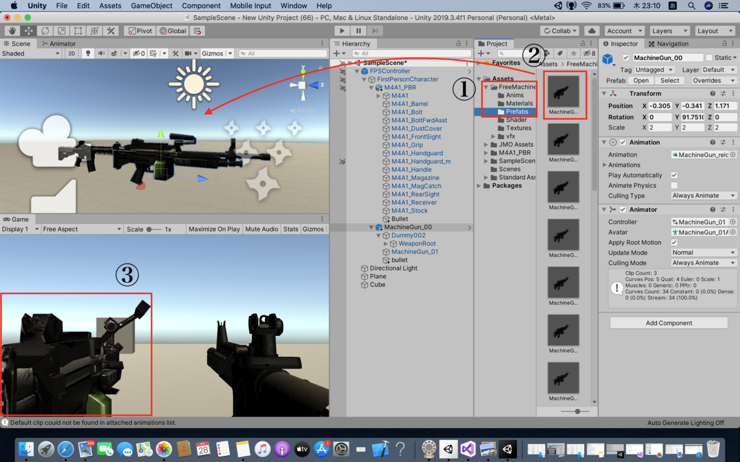Collapse FPSController in Hierarchy
The width and height of the screenshot is (740, 462).
[356, 71]
